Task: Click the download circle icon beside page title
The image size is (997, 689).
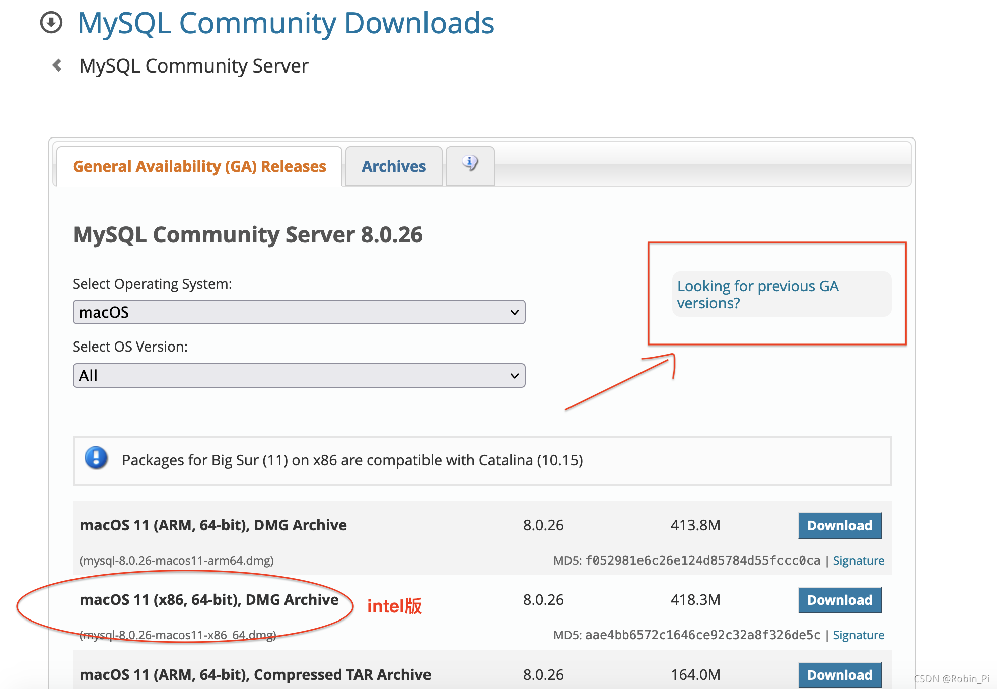Action: 51,23
